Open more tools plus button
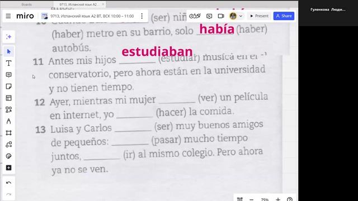This screenshot has width=358, height=201. coord(9,167)
